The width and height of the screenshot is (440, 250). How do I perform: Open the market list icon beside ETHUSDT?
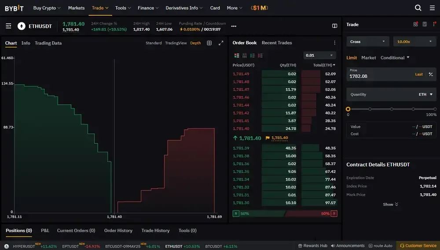pos(8,26)
